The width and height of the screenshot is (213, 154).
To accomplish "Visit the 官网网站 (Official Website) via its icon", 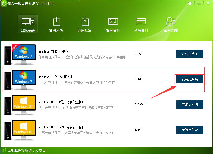I will tap(170, 23).
